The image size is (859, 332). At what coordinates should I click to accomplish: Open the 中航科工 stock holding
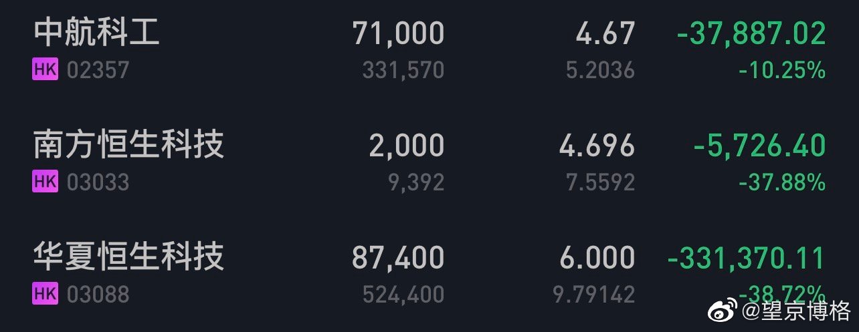pyautogui.click(x=97, y=33)
